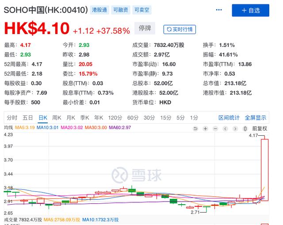Select the 日K chart tab

coord(43,118)
